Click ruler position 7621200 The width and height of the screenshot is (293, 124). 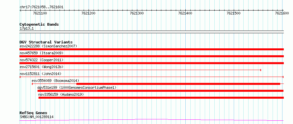tap(88, 13)
